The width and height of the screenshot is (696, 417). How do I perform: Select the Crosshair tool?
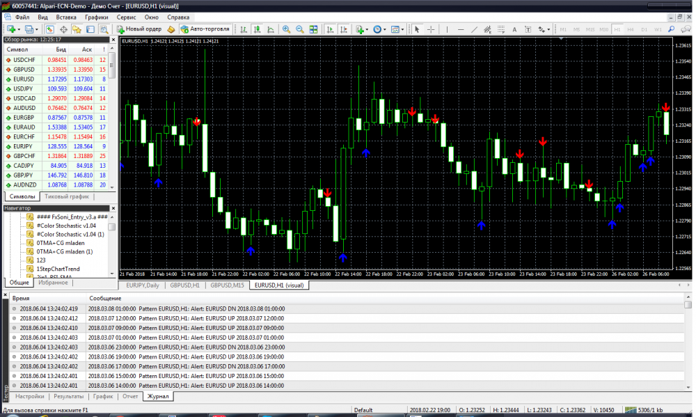pos(431,29)
